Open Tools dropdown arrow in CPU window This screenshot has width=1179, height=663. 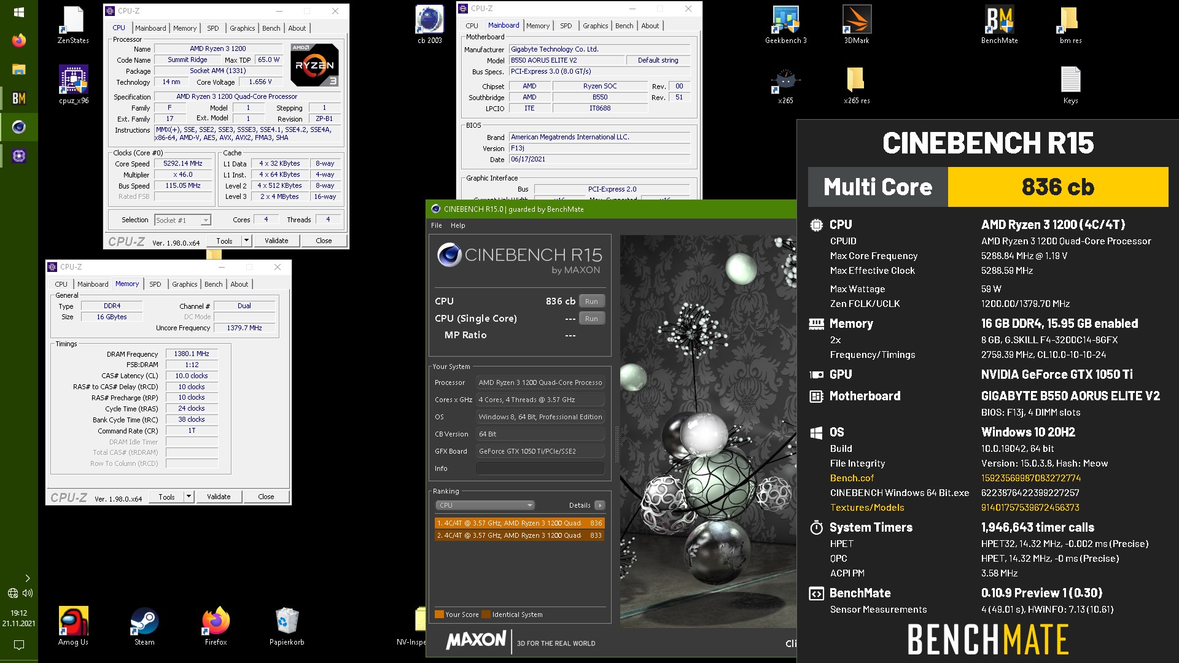pyautogui.click(x=246, y=241)
